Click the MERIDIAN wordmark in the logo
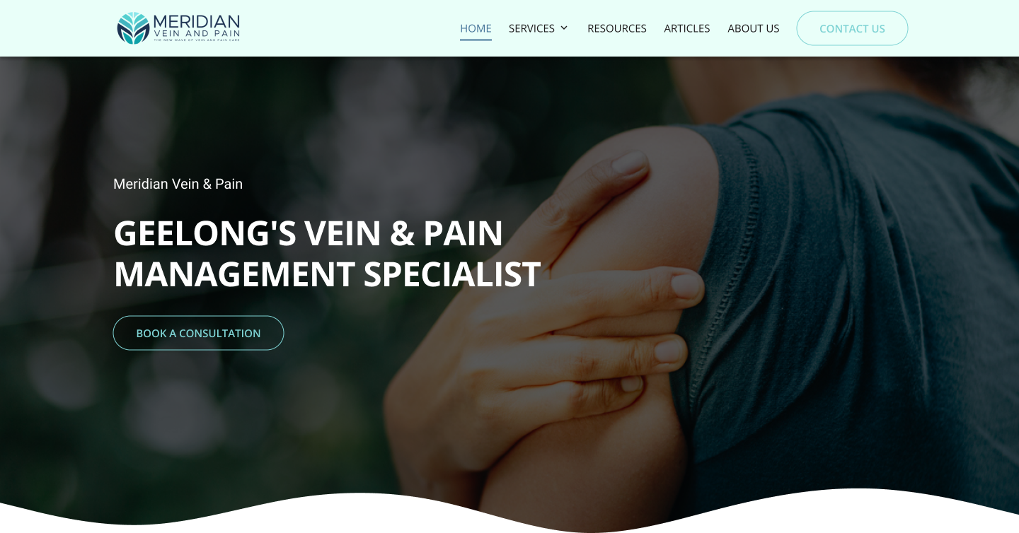 point(196,21)
